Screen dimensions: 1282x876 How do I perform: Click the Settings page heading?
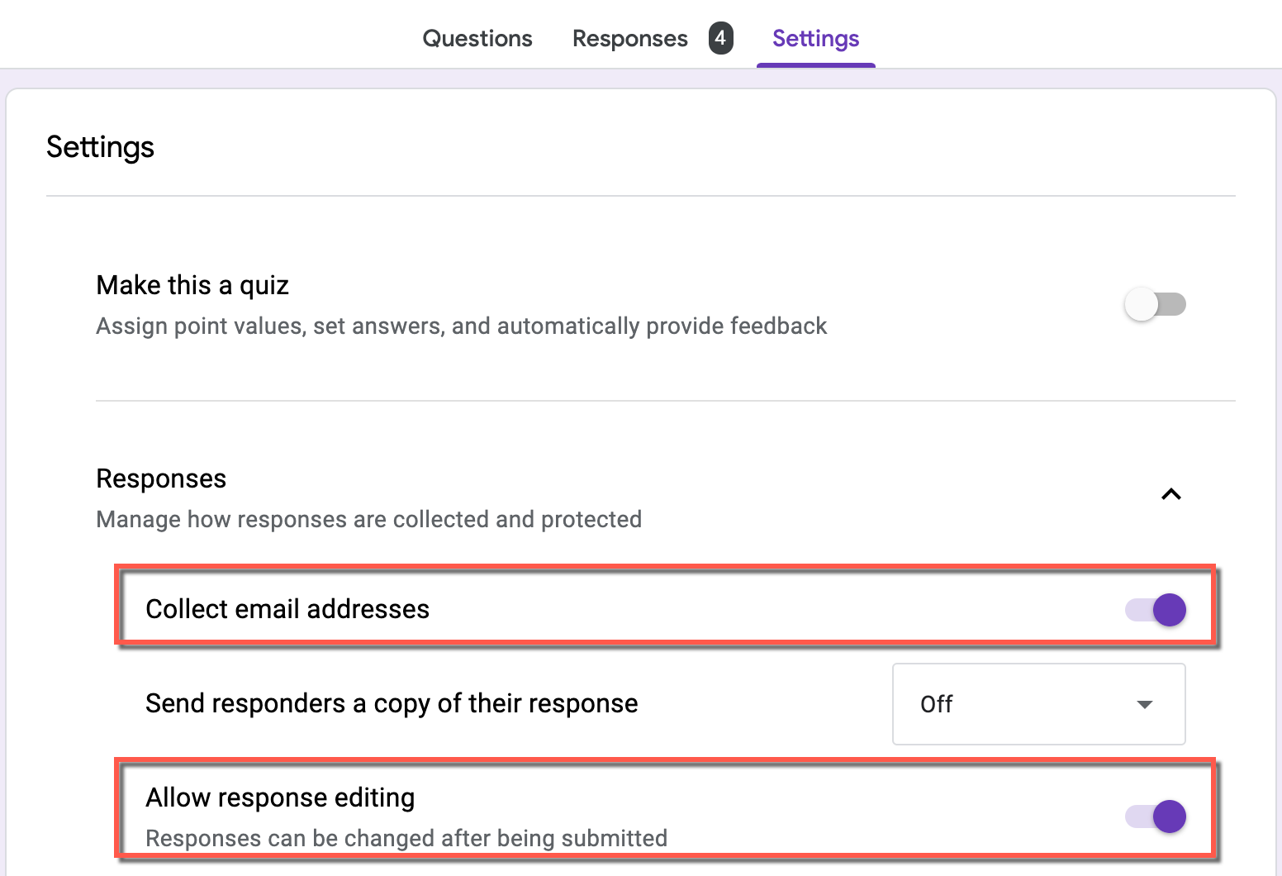[100, 147]
